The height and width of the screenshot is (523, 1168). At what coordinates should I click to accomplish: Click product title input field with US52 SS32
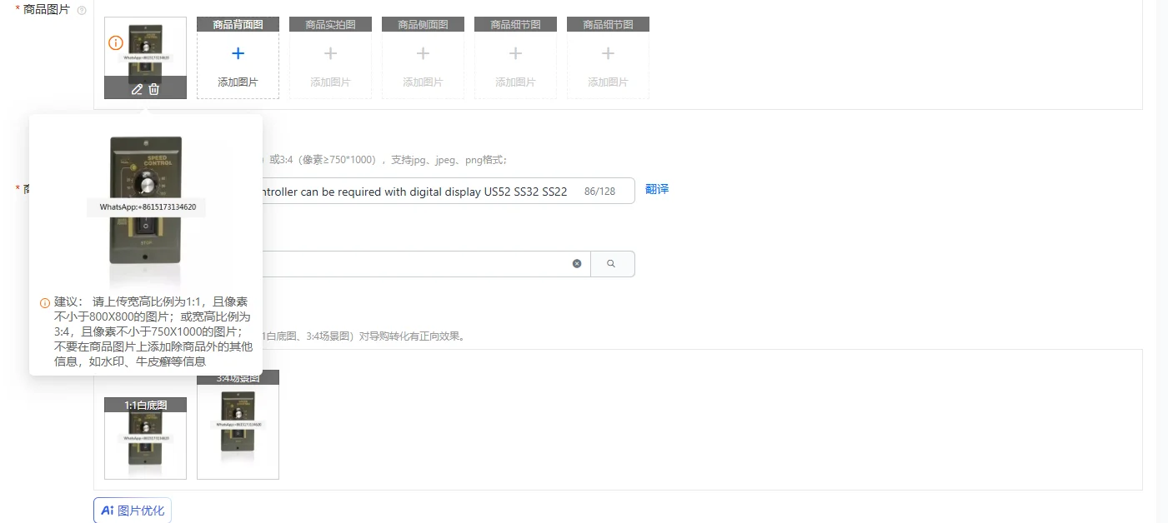[x=449, y=191]
